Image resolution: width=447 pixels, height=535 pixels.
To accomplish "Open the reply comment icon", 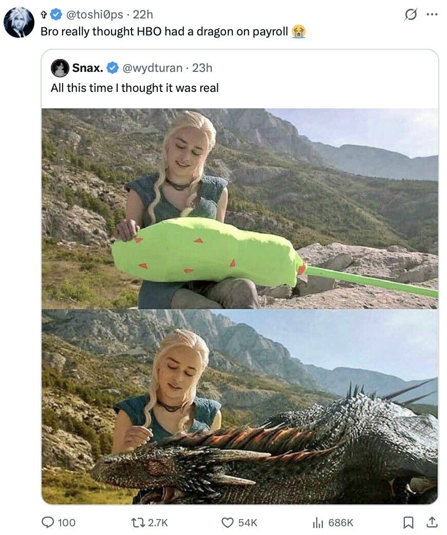I will click(47, 522).
